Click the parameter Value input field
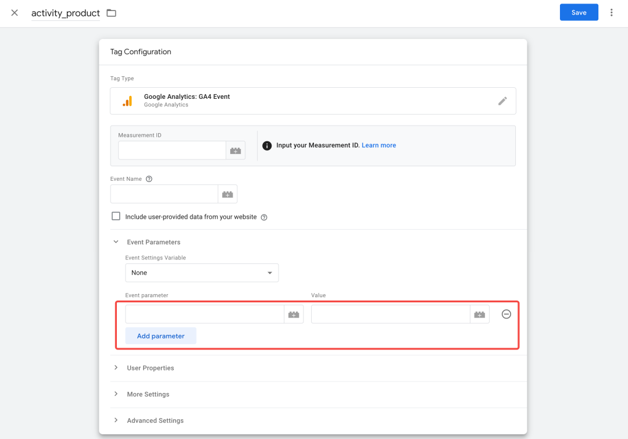The height and width of the screenshot is (439, 628). [391, 315]
